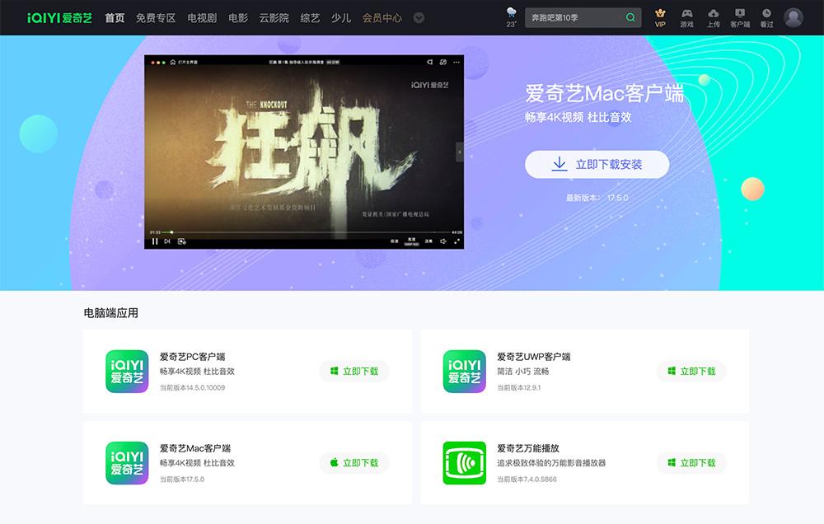824x524 pixels.
Task: Click the share icon in the player preview top bar
Action: click(x=429, y=62)
